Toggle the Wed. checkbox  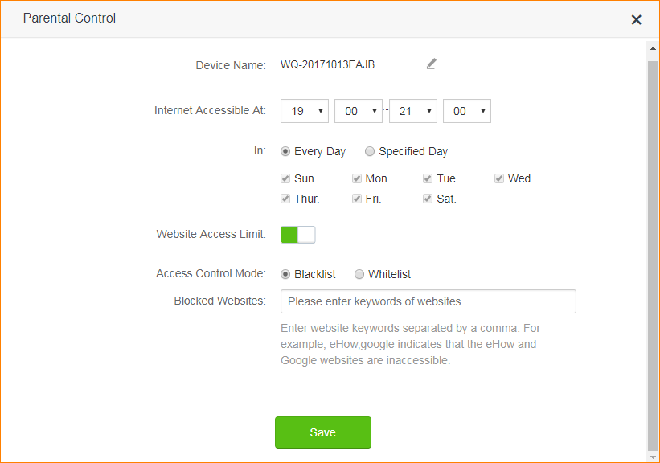pyautogui.click(x=499, y=178)
